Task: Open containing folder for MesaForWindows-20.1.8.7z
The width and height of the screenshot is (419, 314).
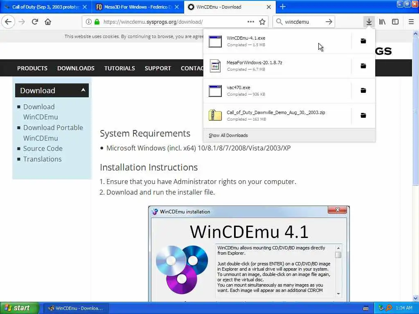Action: 363,66
